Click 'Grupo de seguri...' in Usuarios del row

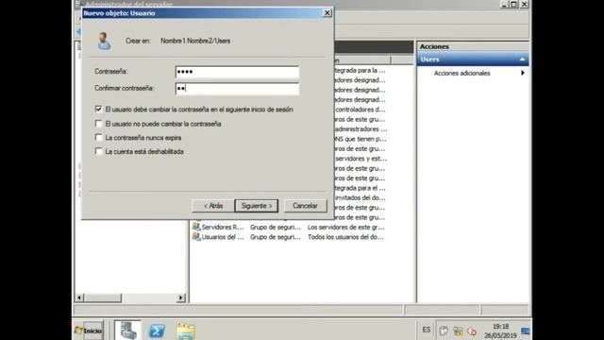click(x=276, y=237)
